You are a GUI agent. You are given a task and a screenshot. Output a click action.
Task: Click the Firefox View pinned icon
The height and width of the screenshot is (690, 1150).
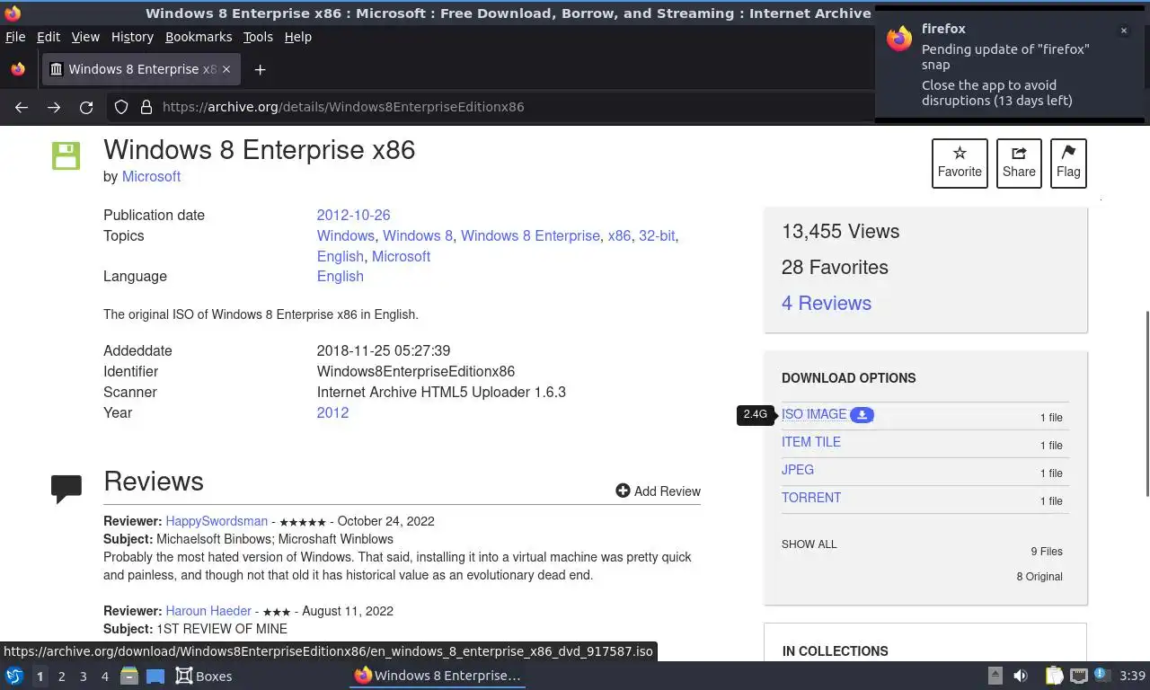[x=18, y=69]
